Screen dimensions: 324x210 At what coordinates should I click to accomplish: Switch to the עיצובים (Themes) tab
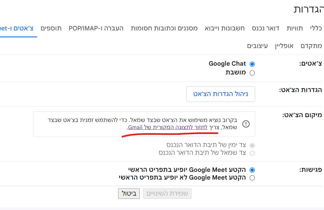pyautogui.click(x=257, y=46)
